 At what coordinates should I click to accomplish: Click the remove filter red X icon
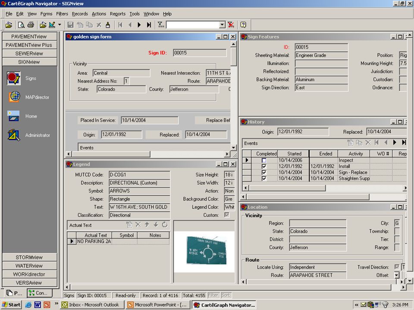231,25
